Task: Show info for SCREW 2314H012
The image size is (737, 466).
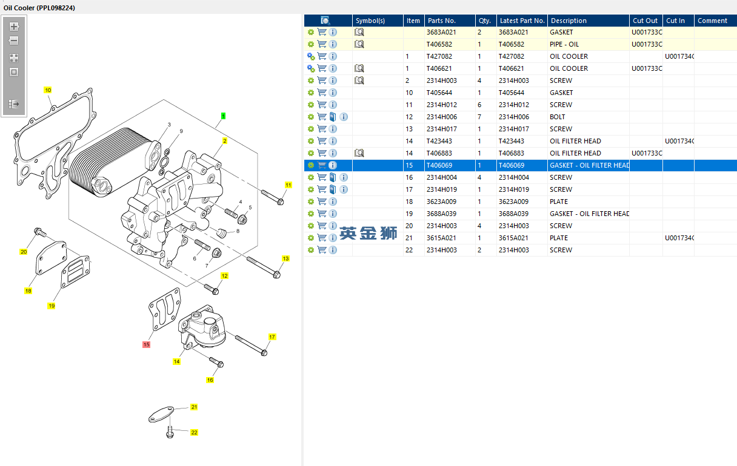Action: pos(333,105)
